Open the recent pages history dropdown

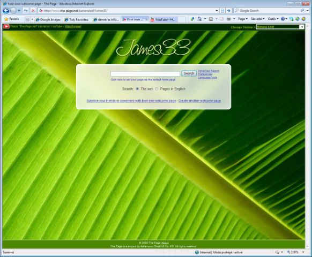19,11
